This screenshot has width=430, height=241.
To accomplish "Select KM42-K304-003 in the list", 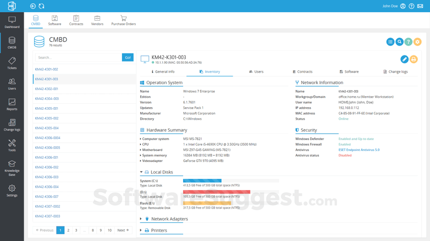I will coord(84,99).
